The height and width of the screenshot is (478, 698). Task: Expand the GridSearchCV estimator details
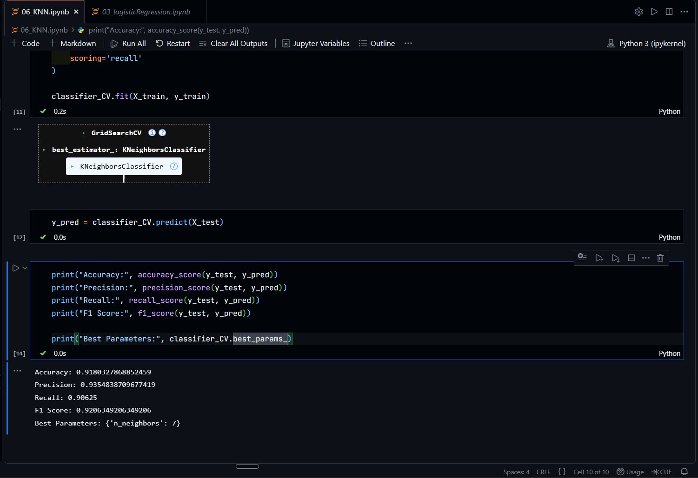click(84, 133)
